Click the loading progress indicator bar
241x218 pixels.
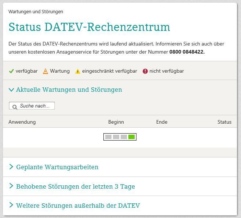[x=120, y=137]
